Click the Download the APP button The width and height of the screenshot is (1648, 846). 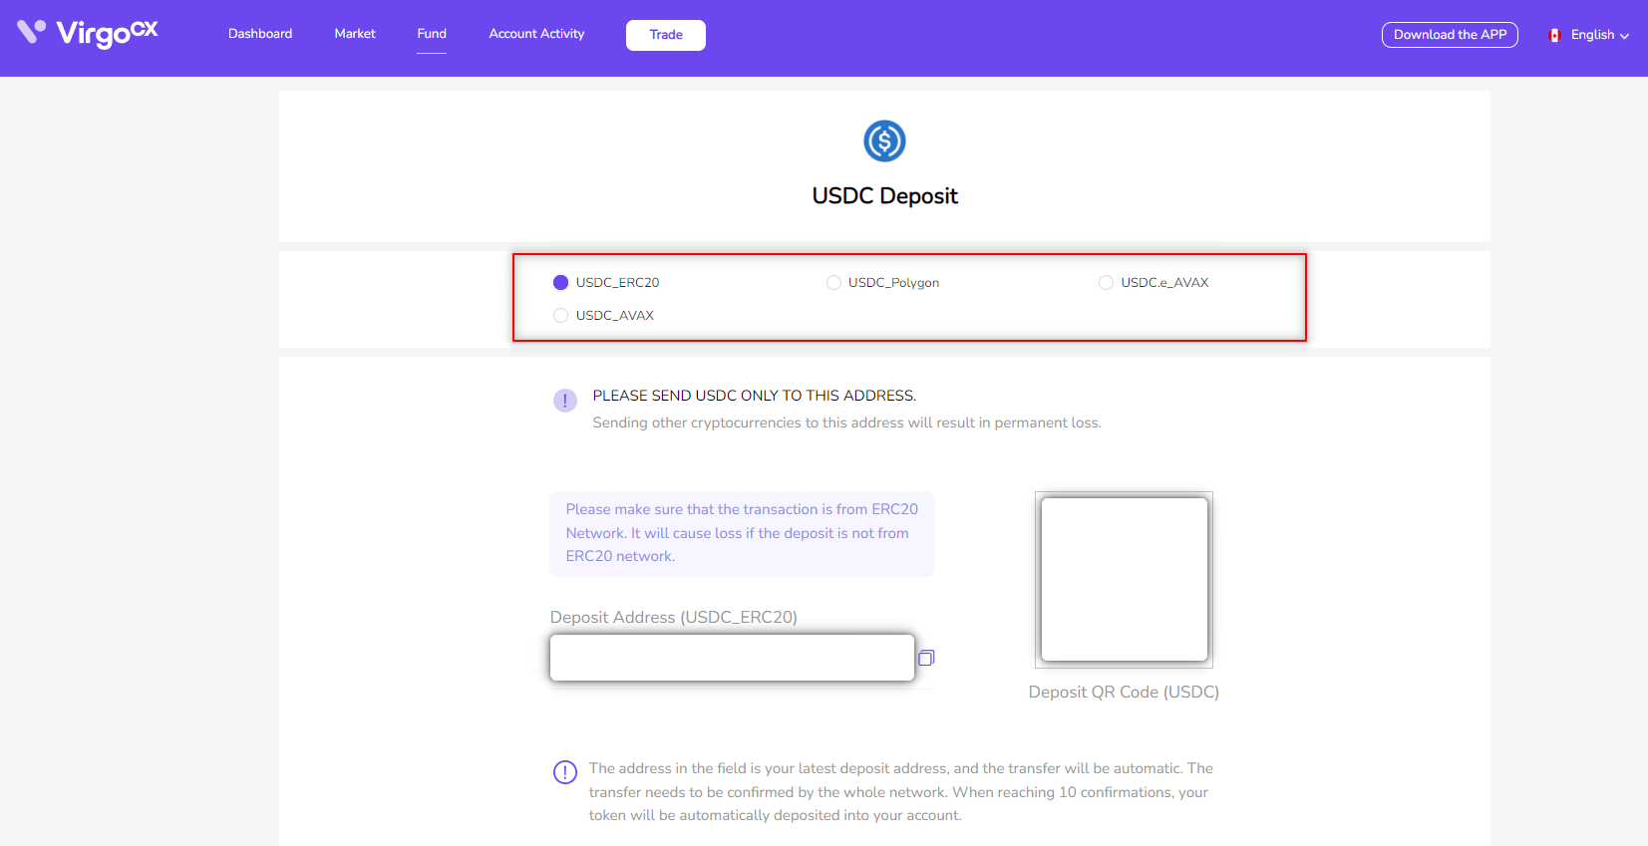(1450, 35)
